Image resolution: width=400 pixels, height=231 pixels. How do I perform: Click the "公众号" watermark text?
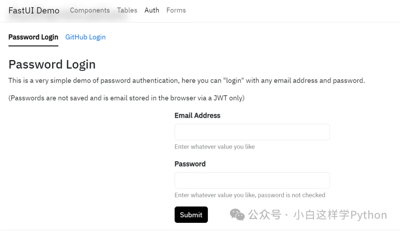tap(264, 215)
